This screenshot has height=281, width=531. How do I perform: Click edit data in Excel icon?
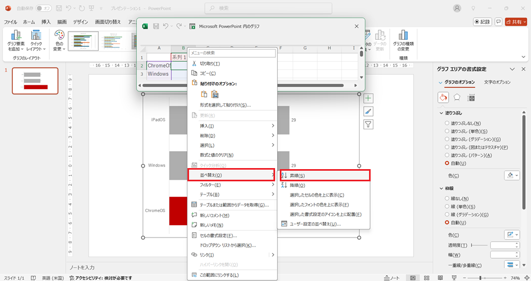(x=192, y=26)
